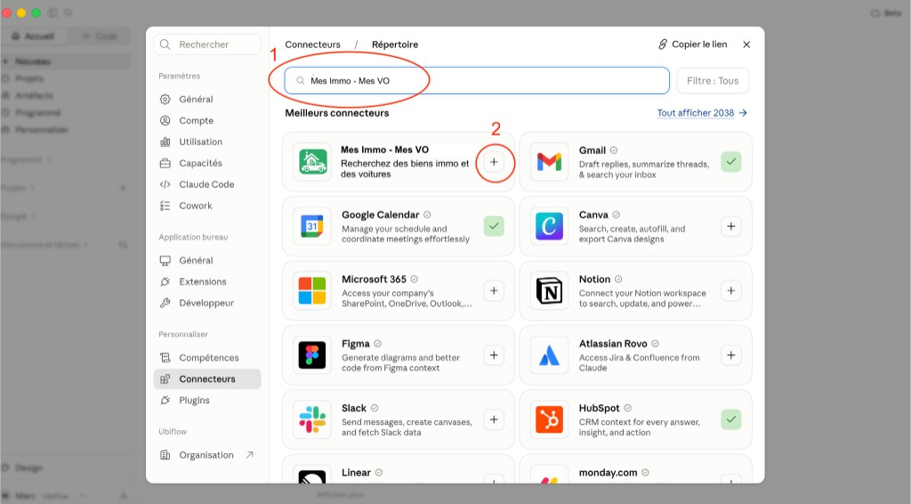The height and width of the screenshot is (504, 911).
Task: Click the Canva verified badge
Action: point(616,215)
